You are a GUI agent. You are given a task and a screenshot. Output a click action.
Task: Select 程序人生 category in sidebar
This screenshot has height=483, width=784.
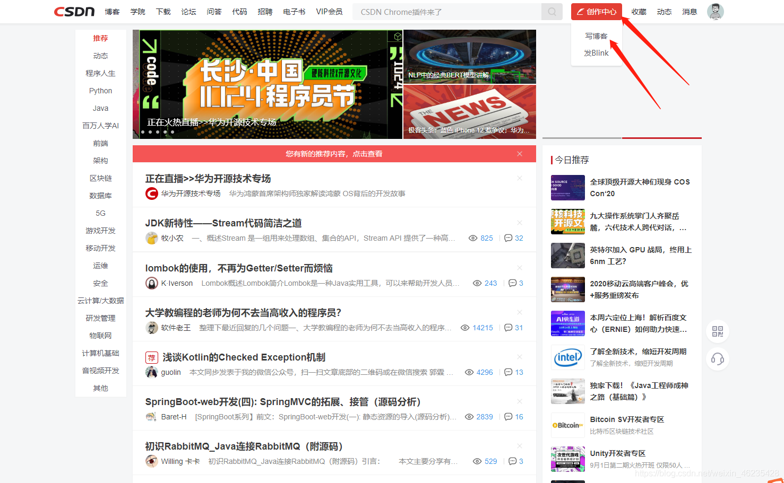(100, 73)
